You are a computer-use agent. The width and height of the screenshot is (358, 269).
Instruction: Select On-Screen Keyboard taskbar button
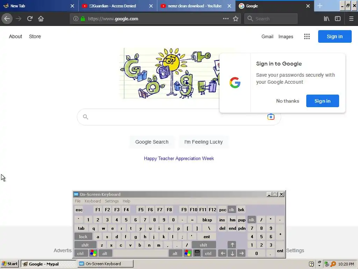(105, 264)
